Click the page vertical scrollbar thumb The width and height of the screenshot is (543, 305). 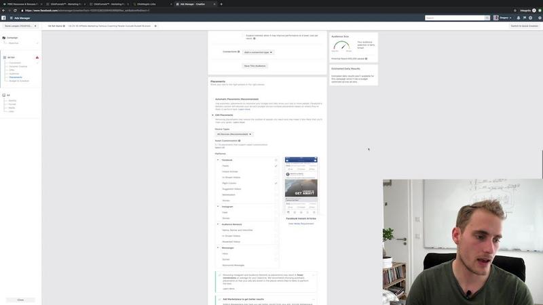pyautogui.click(x=542, y=164)
